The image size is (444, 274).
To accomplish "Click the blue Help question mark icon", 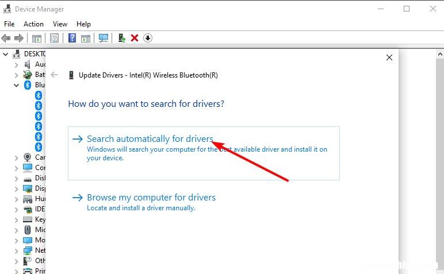I will click(x=72, y=38).
